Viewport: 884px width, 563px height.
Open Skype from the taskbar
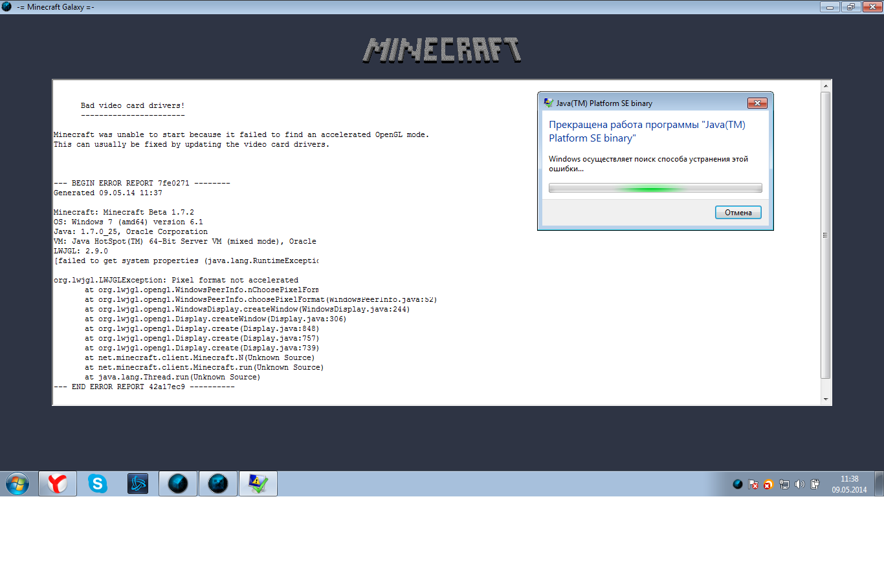click(98, 483)
